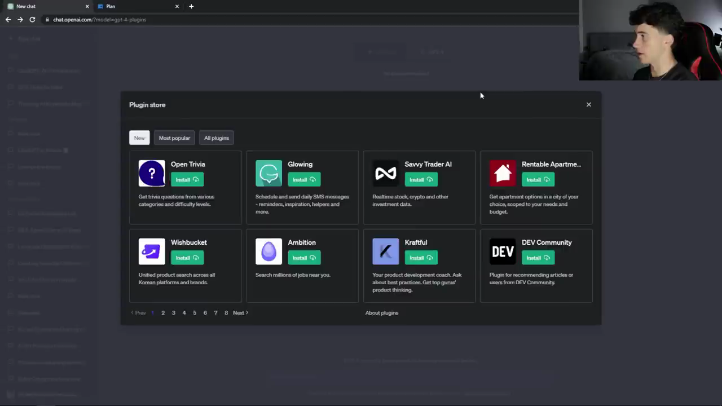Click the Kraftful plugin description
This screenshot has height=406, width=722.
[417, 283]
